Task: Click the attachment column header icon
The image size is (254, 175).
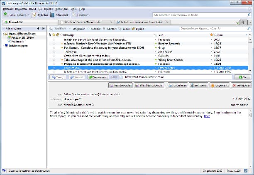Action: (x=57, y=35)
